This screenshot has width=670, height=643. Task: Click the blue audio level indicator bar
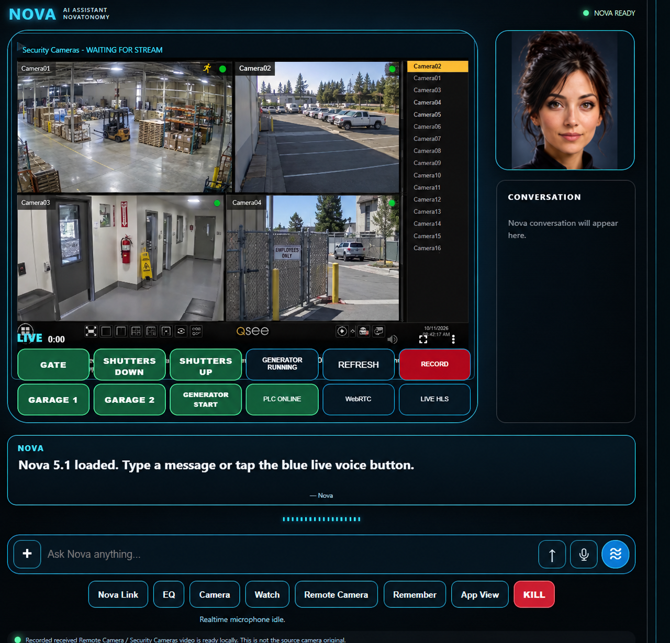click(x=321, y=519)
